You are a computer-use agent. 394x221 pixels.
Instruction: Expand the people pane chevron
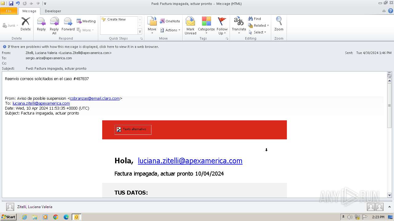[389, 207]
